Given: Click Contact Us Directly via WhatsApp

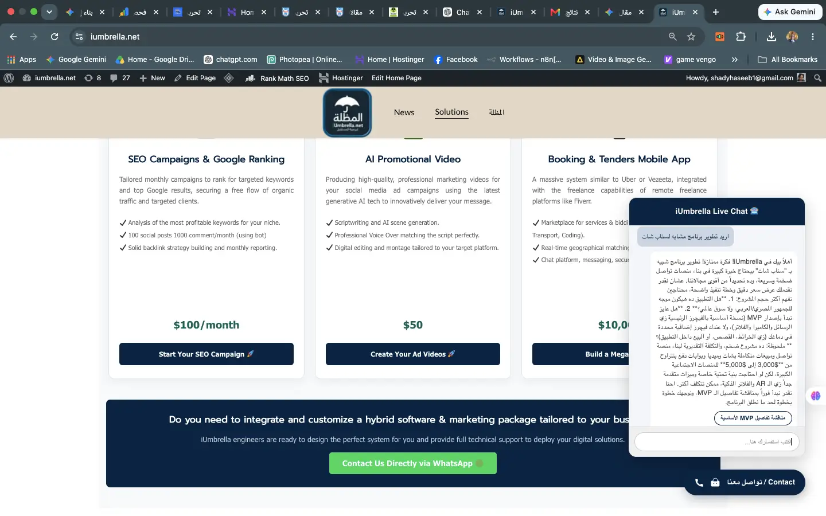Looking at the screenshot, I should (x=413, y=463).
